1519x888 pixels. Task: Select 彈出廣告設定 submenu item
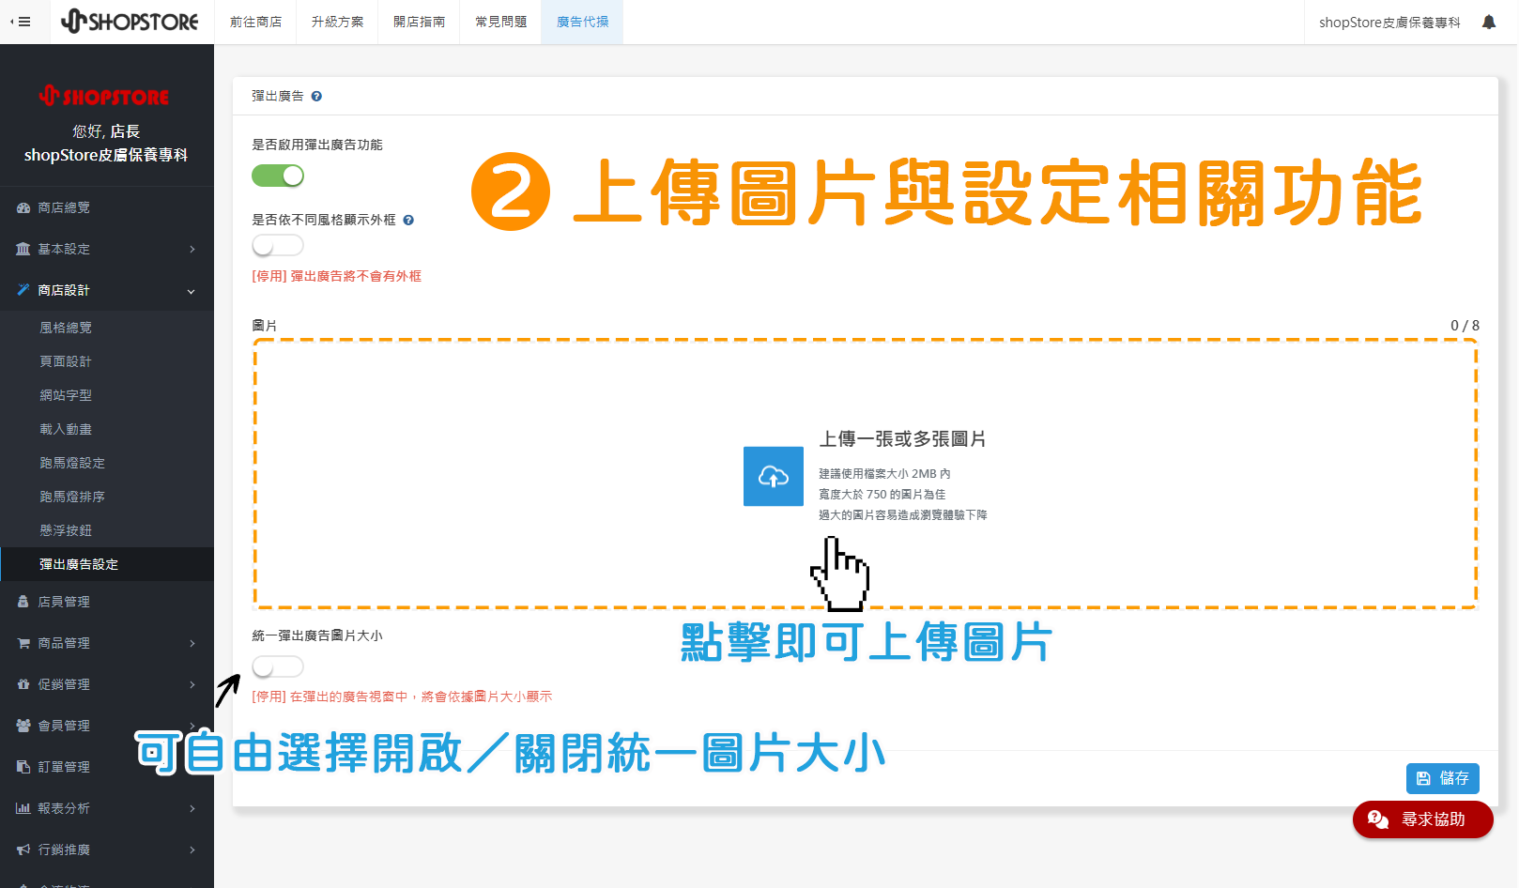coord(79,564)
